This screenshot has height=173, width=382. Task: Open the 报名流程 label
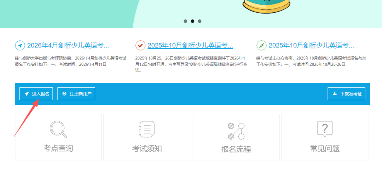(236, 149)
